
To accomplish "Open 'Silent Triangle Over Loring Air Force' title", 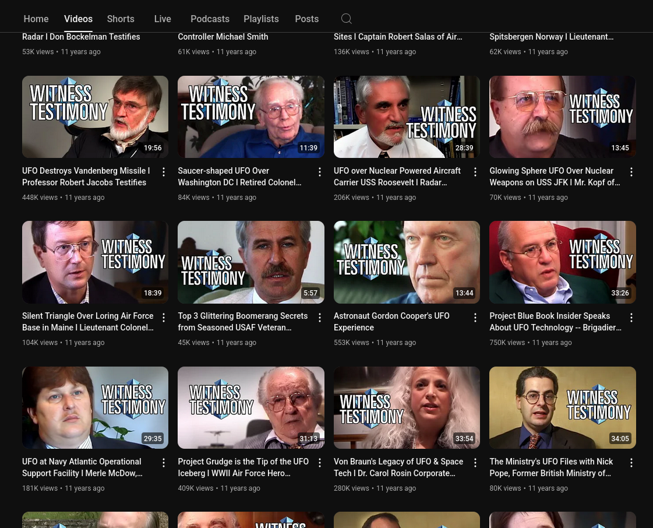I will [x=88, y=322].
